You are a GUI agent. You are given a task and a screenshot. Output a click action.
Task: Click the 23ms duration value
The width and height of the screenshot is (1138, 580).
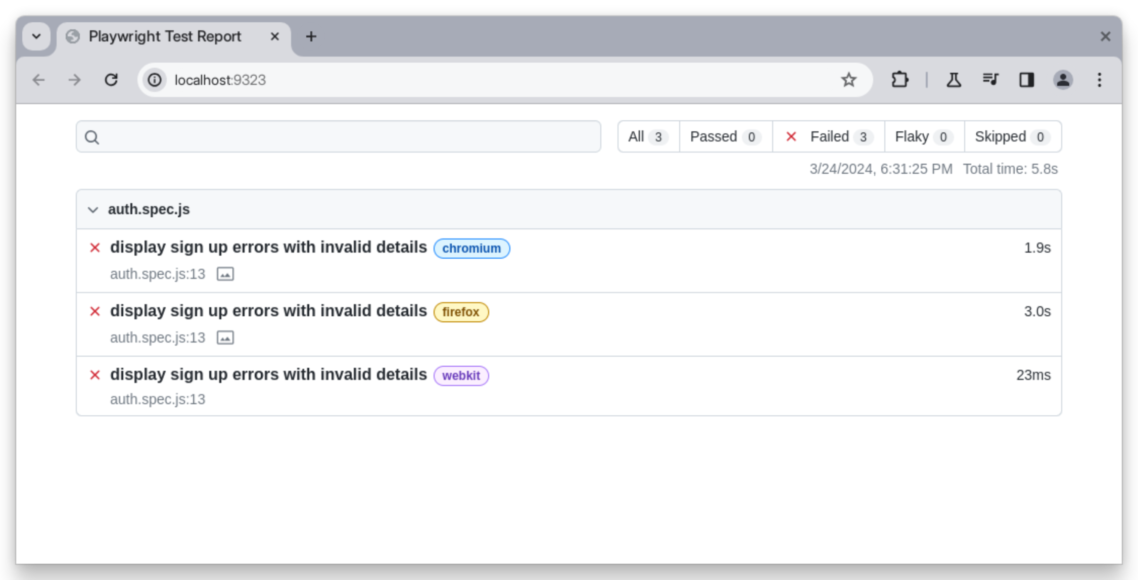tap(1033, 375)
